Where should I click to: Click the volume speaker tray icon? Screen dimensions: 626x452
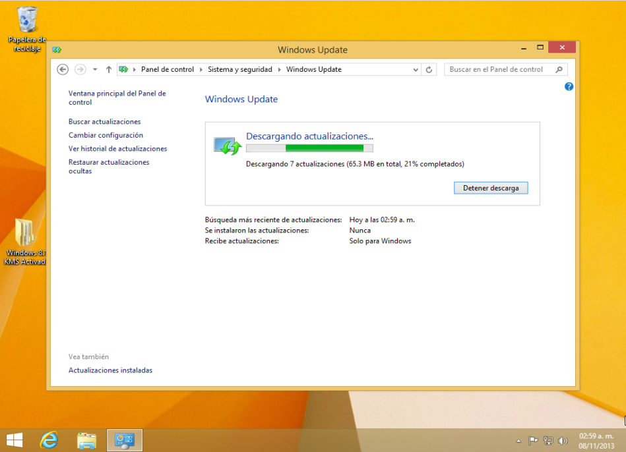coord(563,441)
